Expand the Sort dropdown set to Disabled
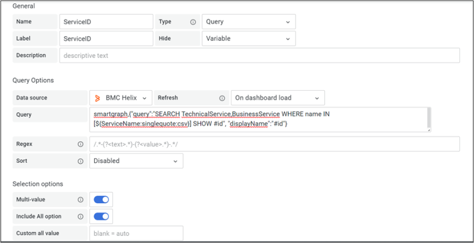 136,161
